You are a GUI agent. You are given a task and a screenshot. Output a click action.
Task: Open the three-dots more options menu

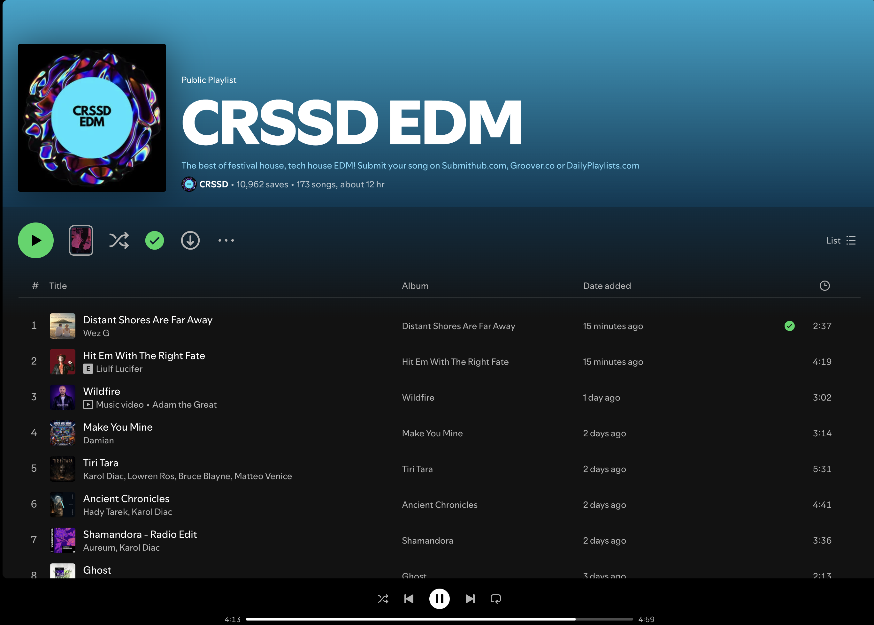(226, 241)
